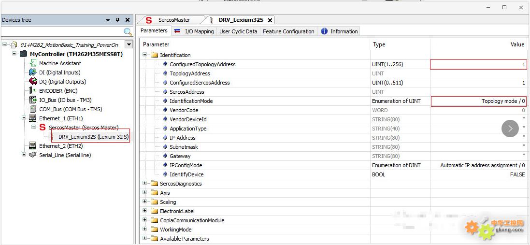Image resolution: width=530 pixels, height=245 pixels.
Task: Open dropdown beside project name in tree
Action: click(129, 44)
